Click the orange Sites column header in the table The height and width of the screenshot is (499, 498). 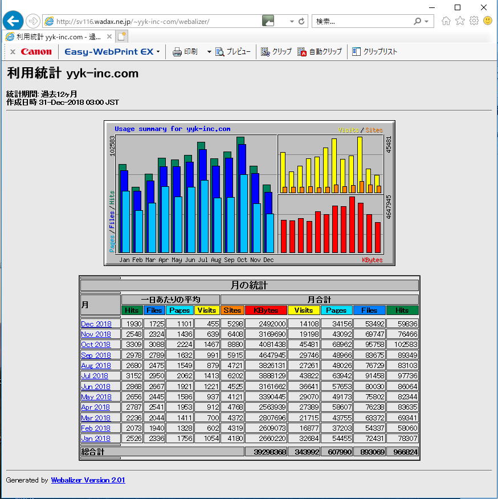click(x=232, y=310)
